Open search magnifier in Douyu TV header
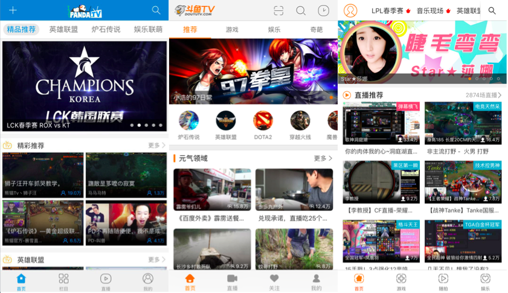 tap(301, 11)
